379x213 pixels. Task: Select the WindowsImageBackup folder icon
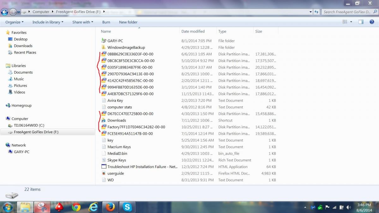pyautogui.click(x=104, y=47)
